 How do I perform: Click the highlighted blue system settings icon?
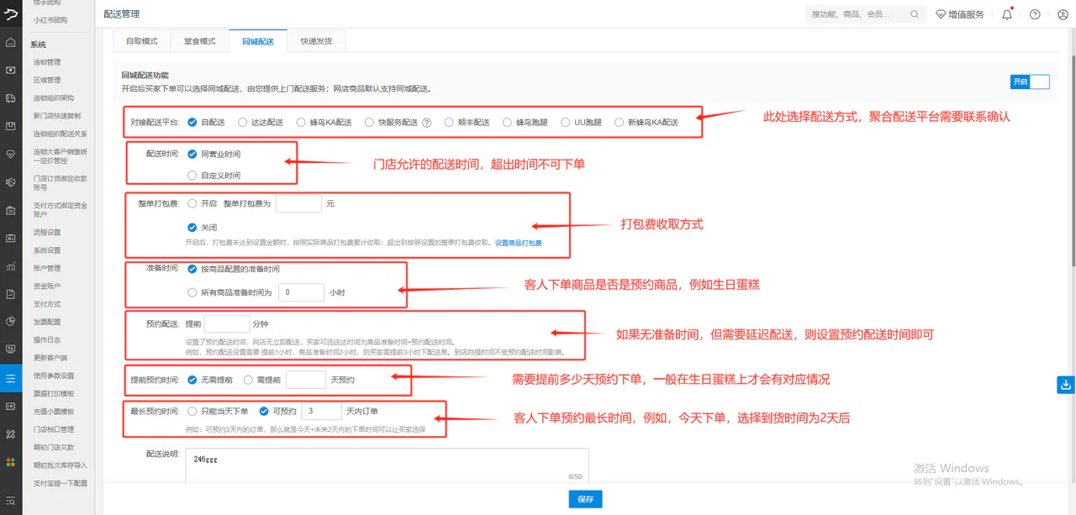[11, 378]
